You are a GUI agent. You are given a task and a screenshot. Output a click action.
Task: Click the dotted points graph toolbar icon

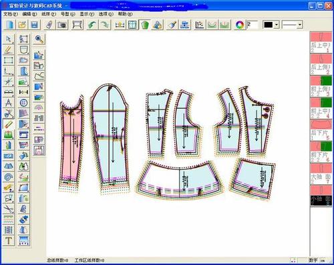(199, 25)
